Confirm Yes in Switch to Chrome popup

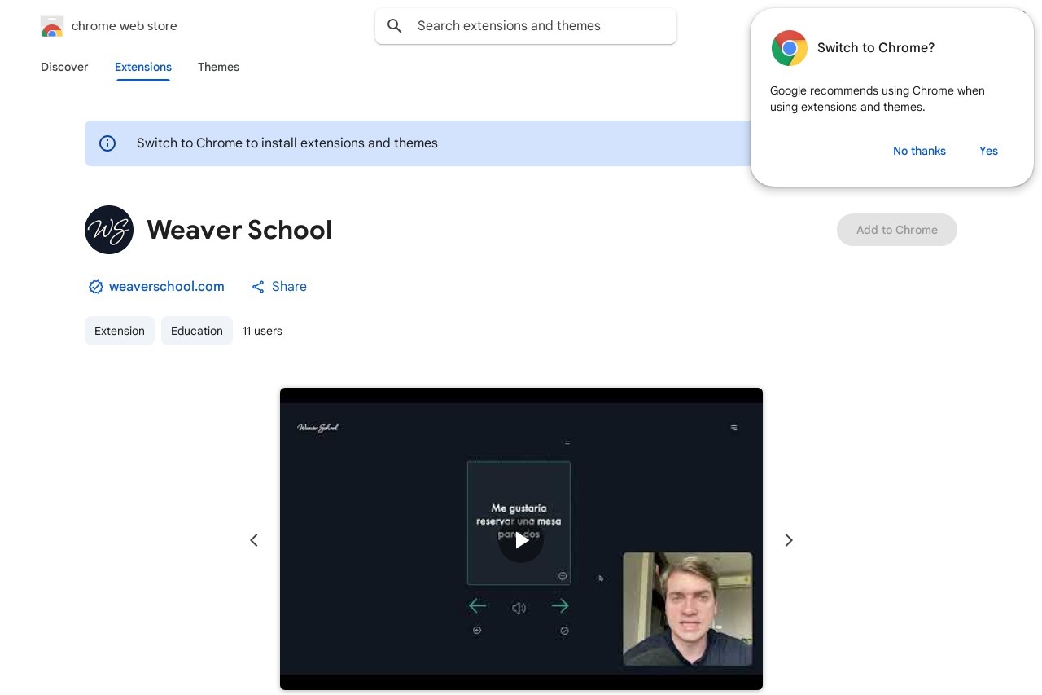click(x=988, y=151)
